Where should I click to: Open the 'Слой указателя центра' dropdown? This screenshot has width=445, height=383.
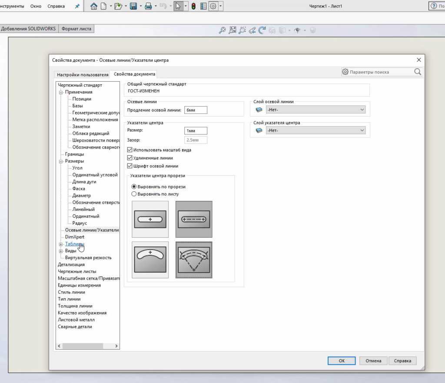click(315, 130)
